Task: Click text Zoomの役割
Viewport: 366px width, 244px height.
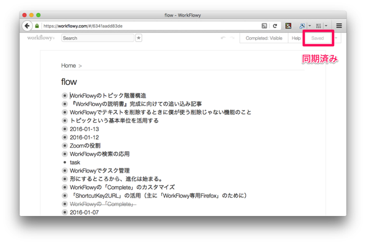Action: click(x=85, y=146)
